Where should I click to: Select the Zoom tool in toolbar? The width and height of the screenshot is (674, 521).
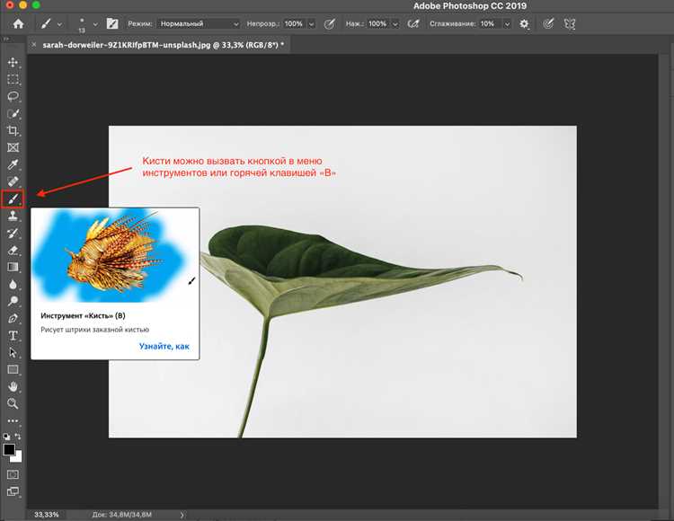click(13, 403)
